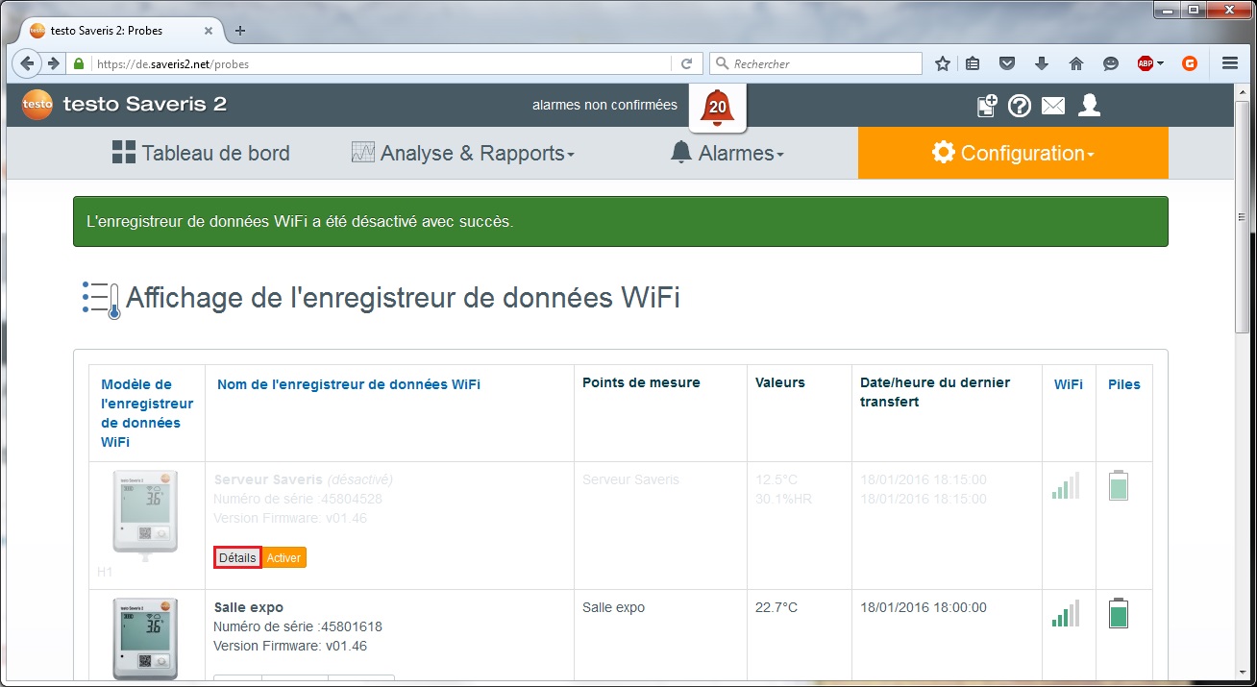Sort by Nom de l'enregistreur de données WiFi

(349, 384)
